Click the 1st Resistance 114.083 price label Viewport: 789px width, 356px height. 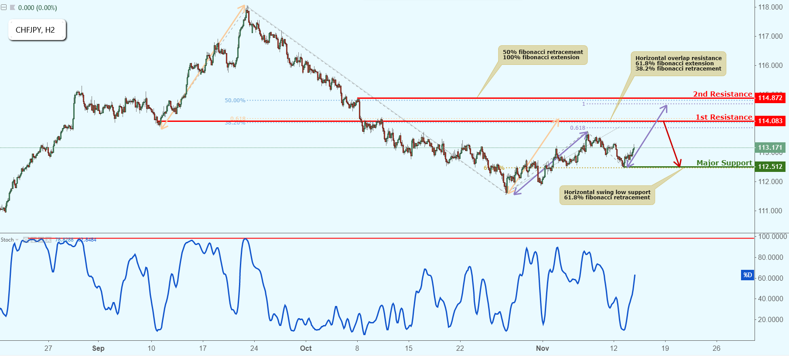pyautogui.click(x=770, y=121)
